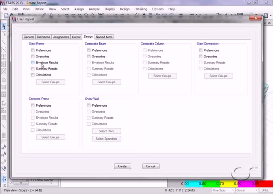Tick Steel Frame Summary Results checkbox
The width and height of the screenshot is (273, 194).
(33, 69)
